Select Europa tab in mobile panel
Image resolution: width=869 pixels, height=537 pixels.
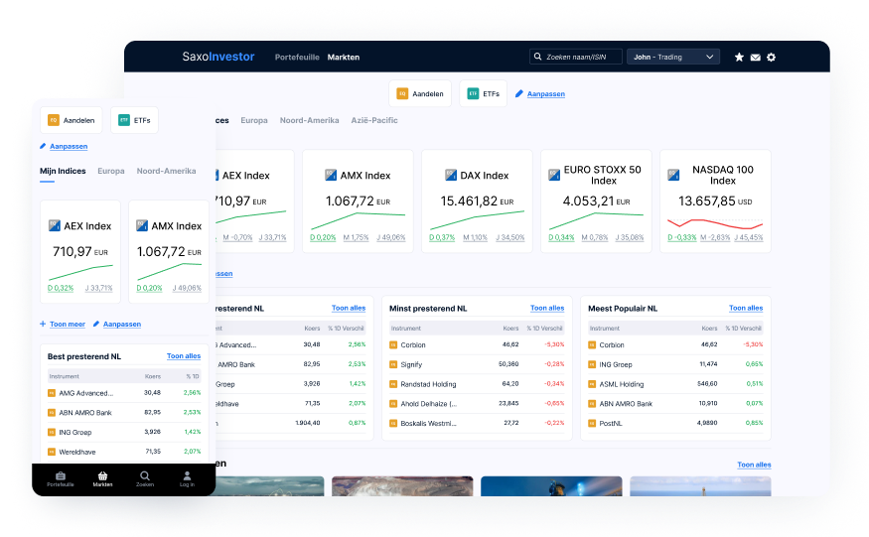coord(111,171)
